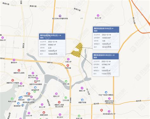This screenshot has height=119, width=150.
Task: Click the 江东公园 park icon
Action: (66, 98)
